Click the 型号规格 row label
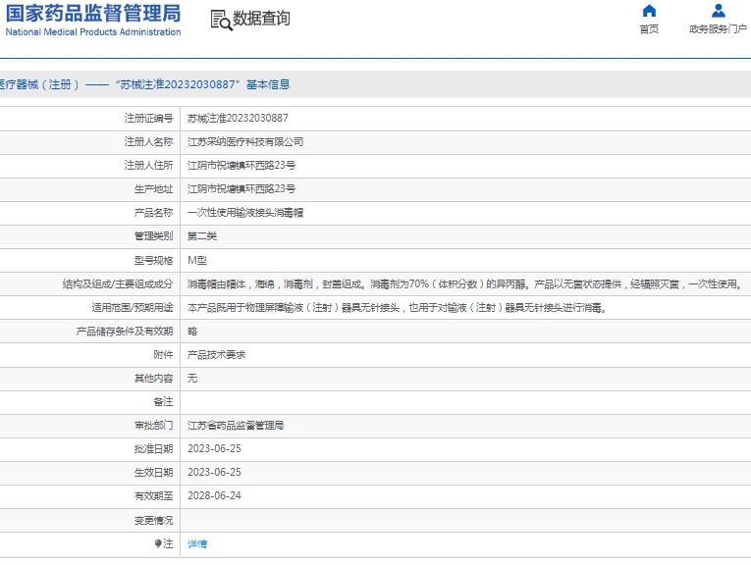Viewport: 751px width, 565px height. tap(153, 260)
